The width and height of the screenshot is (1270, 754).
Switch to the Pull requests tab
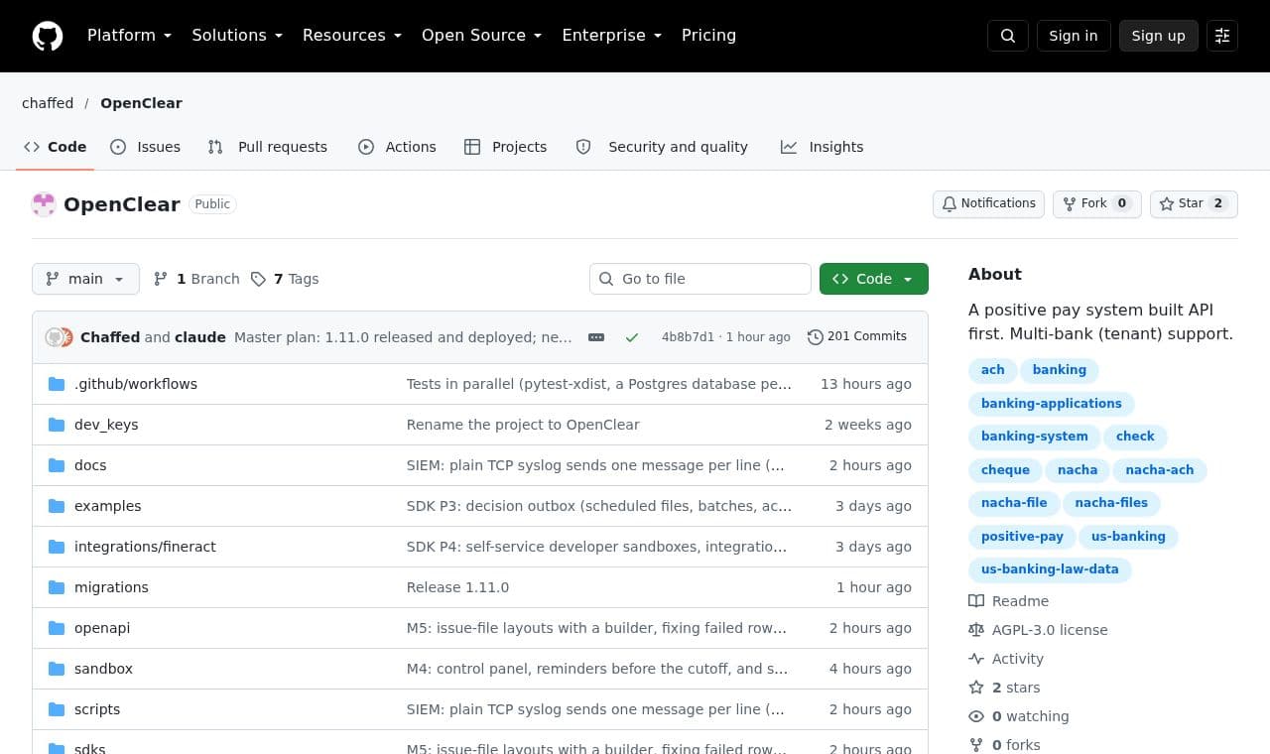(x=267, y=147)
